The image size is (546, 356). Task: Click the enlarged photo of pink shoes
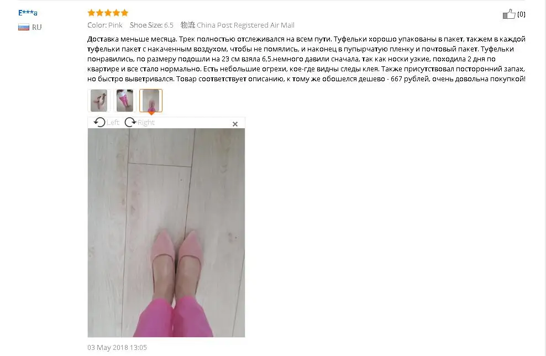pos(166,233)
